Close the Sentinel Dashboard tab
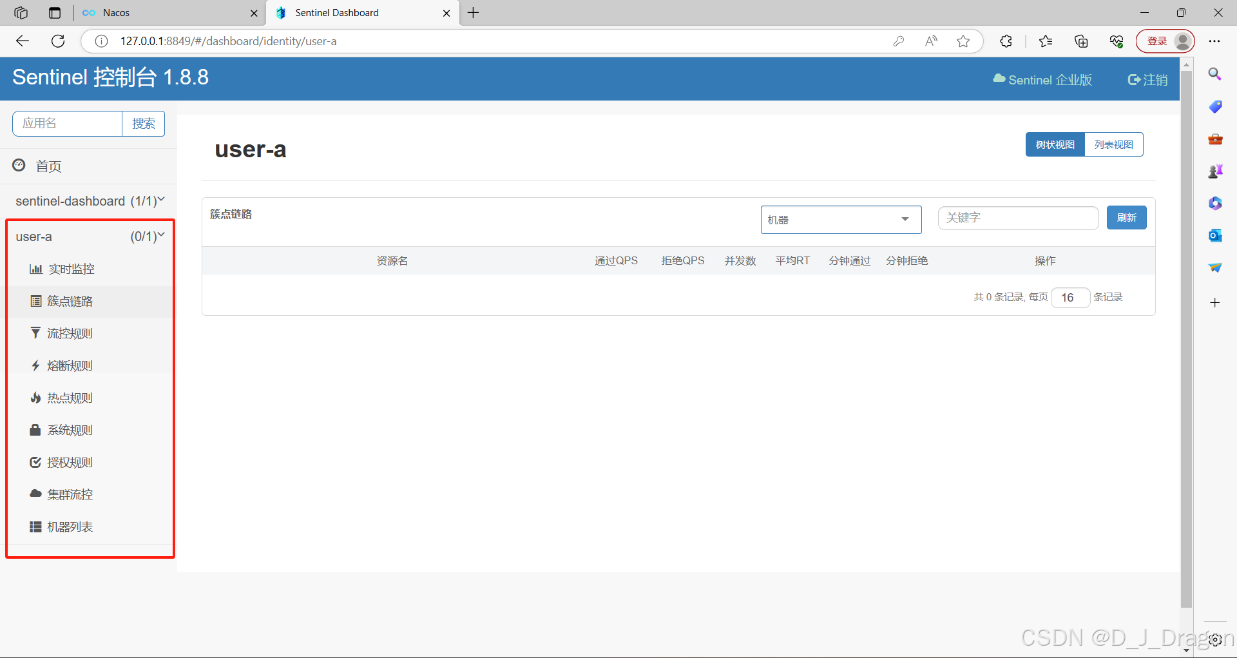Viewport: 1237px width, 658px height. pos(446,13)
